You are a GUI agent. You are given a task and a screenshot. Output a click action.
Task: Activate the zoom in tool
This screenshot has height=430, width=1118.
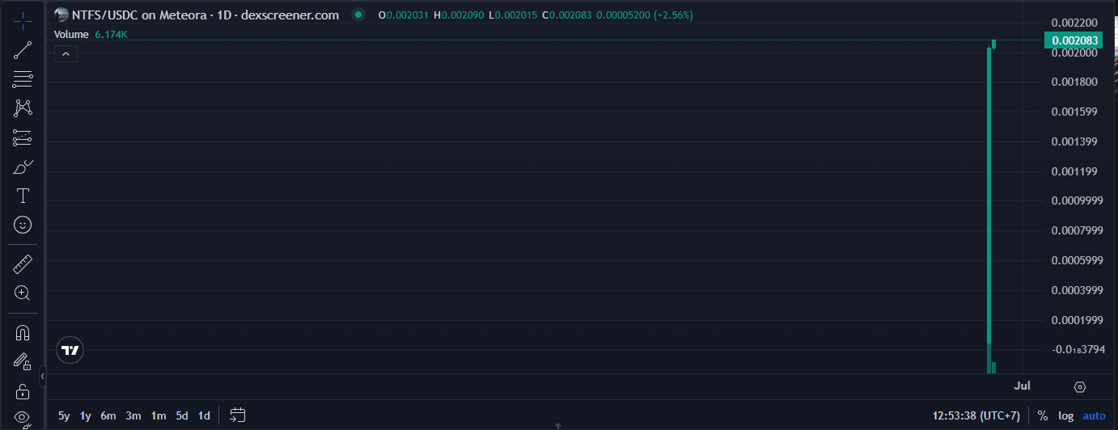(23, 293)
